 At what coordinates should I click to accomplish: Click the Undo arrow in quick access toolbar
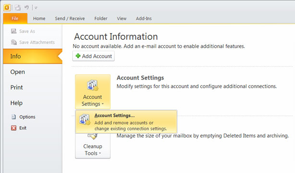pos(26,8)
